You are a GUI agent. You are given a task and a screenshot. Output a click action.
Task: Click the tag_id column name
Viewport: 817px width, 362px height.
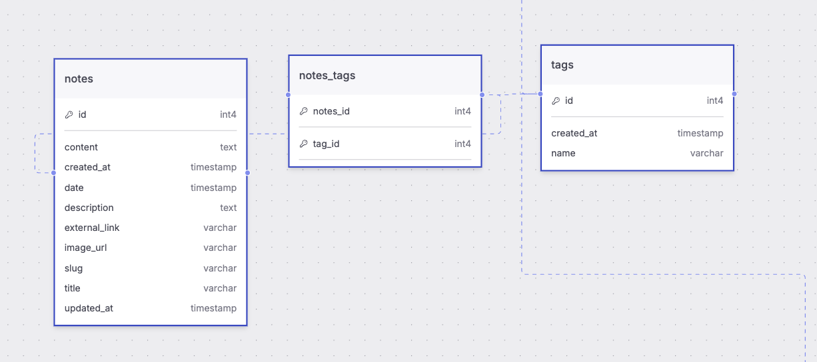coord(326,144)
